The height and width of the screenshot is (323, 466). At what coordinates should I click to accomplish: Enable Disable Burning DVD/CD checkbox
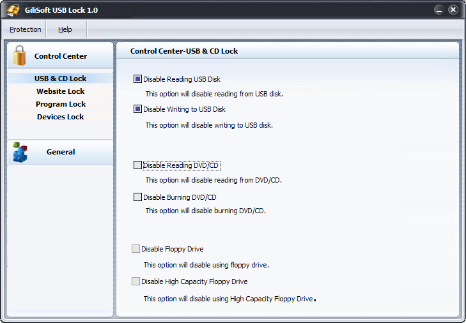[x=137, y=197]
